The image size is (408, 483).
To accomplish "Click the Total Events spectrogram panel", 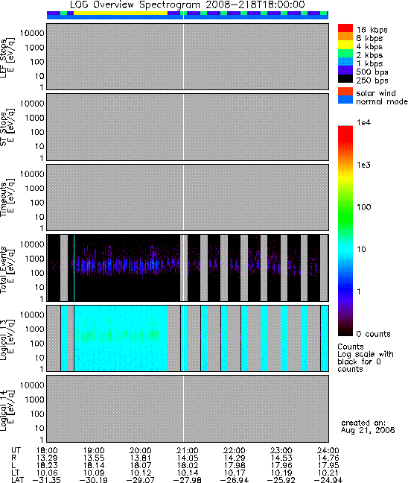I will click(188, 268).
